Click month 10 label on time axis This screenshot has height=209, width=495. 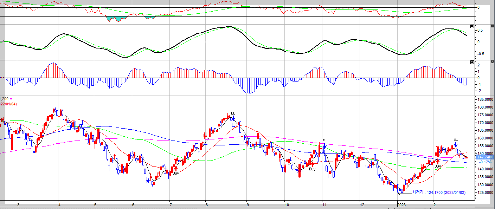click(287, 204)
